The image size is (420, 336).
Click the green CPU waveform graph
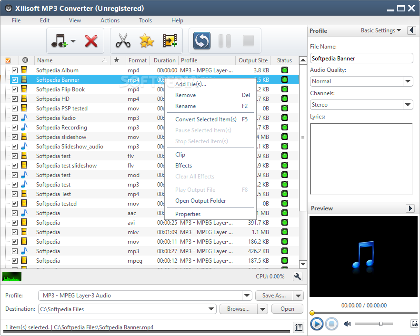[x=12, y=277]
